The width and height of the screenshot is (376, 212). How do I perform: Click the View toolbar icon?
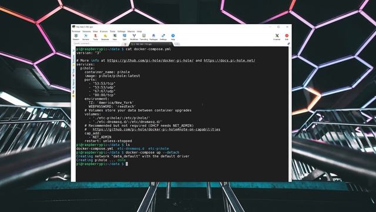[115, 37]
